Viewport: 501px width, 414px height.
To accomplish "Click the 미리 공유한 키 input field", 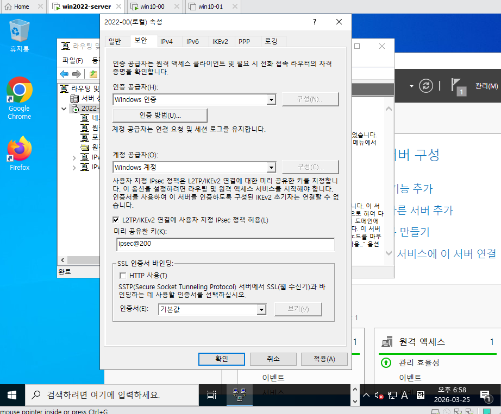I will click(x=226, y=244).
